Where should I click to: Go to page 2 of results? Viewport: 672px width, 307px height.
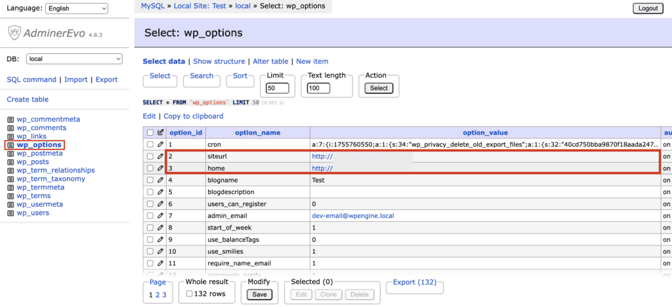pyautogui.click(x=157, y=295)
